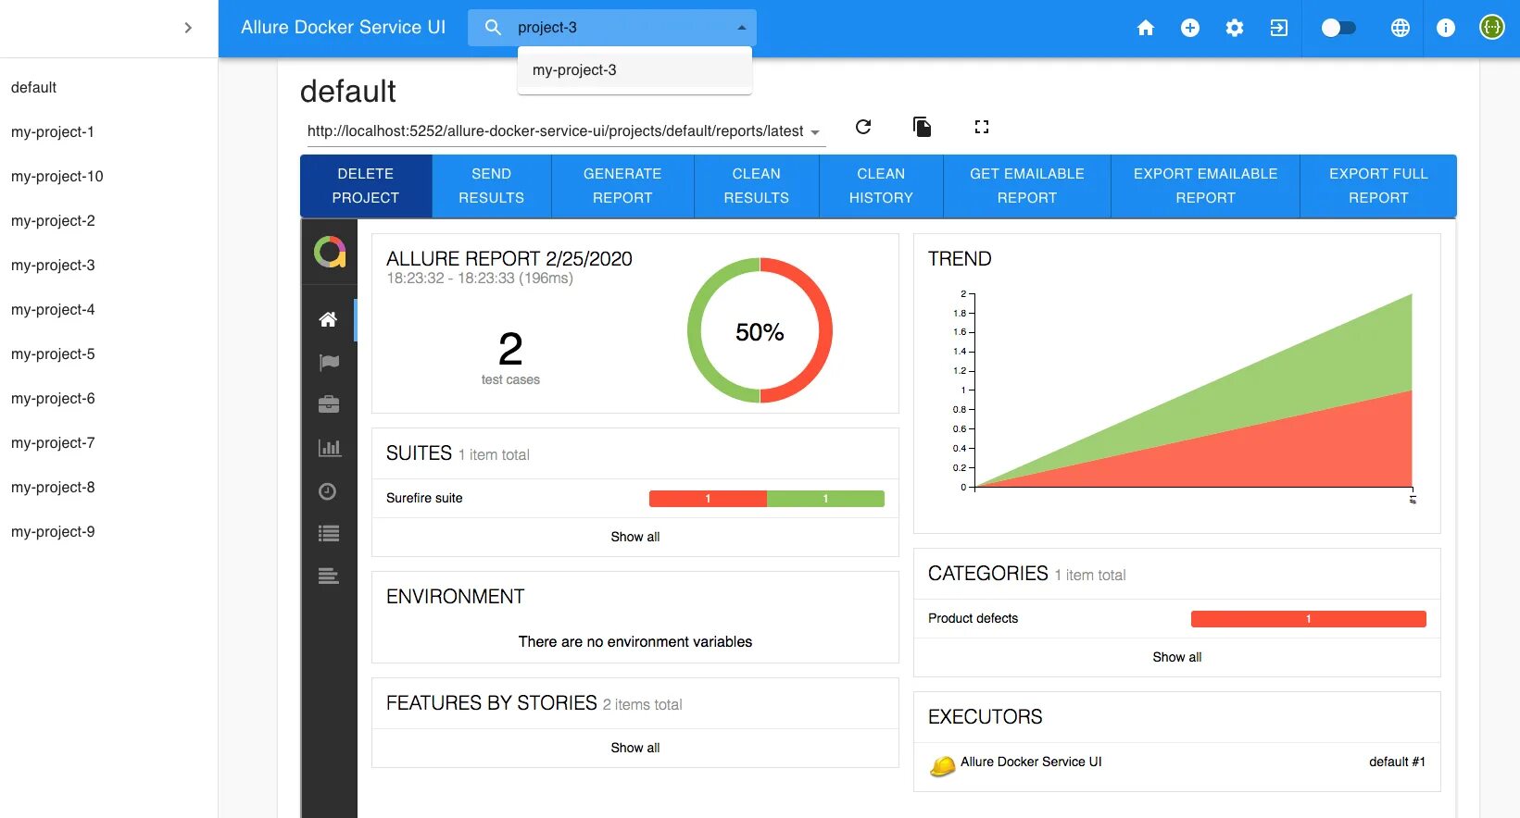
Task: Click Categories widget heading
Action: 988,574
